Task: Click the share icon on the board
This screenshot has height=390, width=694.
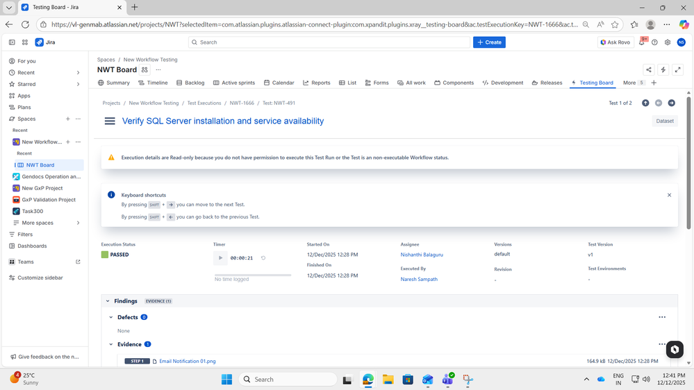Action: [x=649, y=70]
